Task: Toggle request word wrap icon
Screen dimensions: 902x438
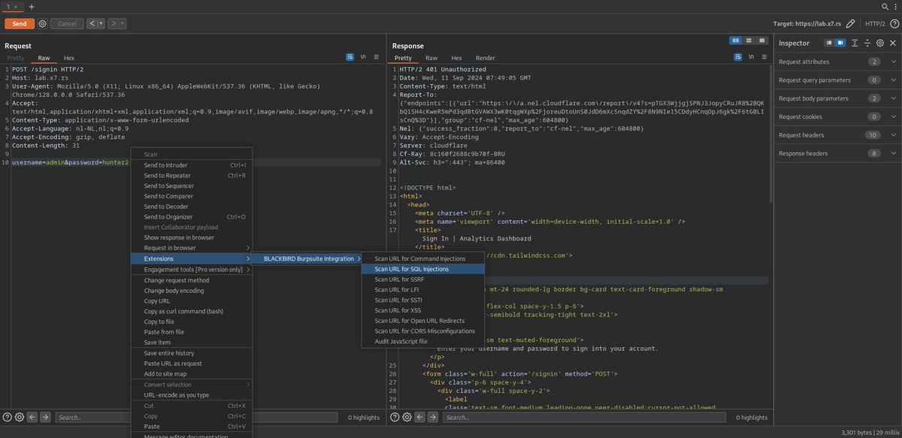Action: (x=350, y=57)
